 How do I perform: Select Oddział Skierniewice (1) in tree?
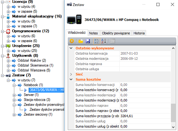point(35,65)
